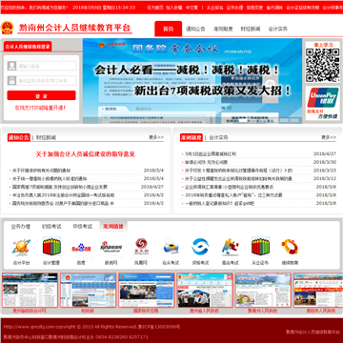Select the 中级考试 tab

click(83, 227)
